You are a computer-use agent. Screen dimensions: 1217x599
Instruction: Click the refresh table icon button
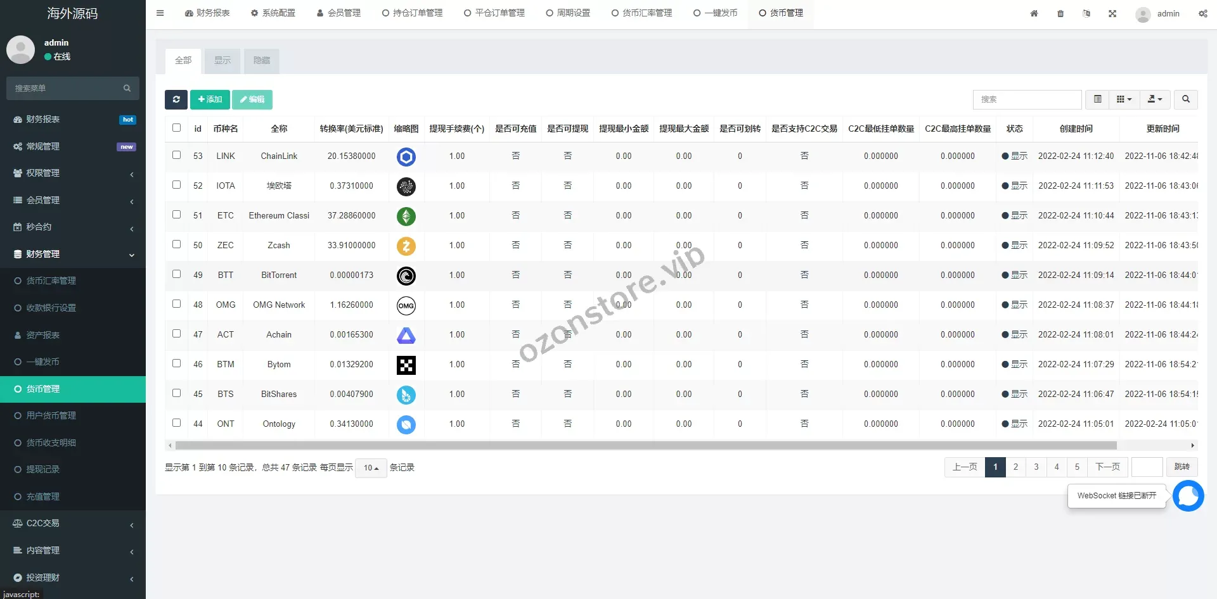tap(176, 99)
